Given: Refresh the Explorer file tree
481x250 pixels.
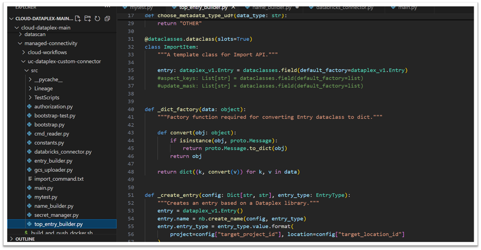Looking at the screenshot, I should (97, 18).
